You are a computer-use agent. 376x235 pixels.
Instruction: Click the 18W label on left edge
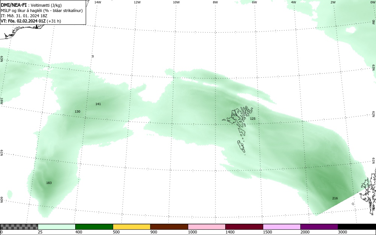[x=2, y=101]
